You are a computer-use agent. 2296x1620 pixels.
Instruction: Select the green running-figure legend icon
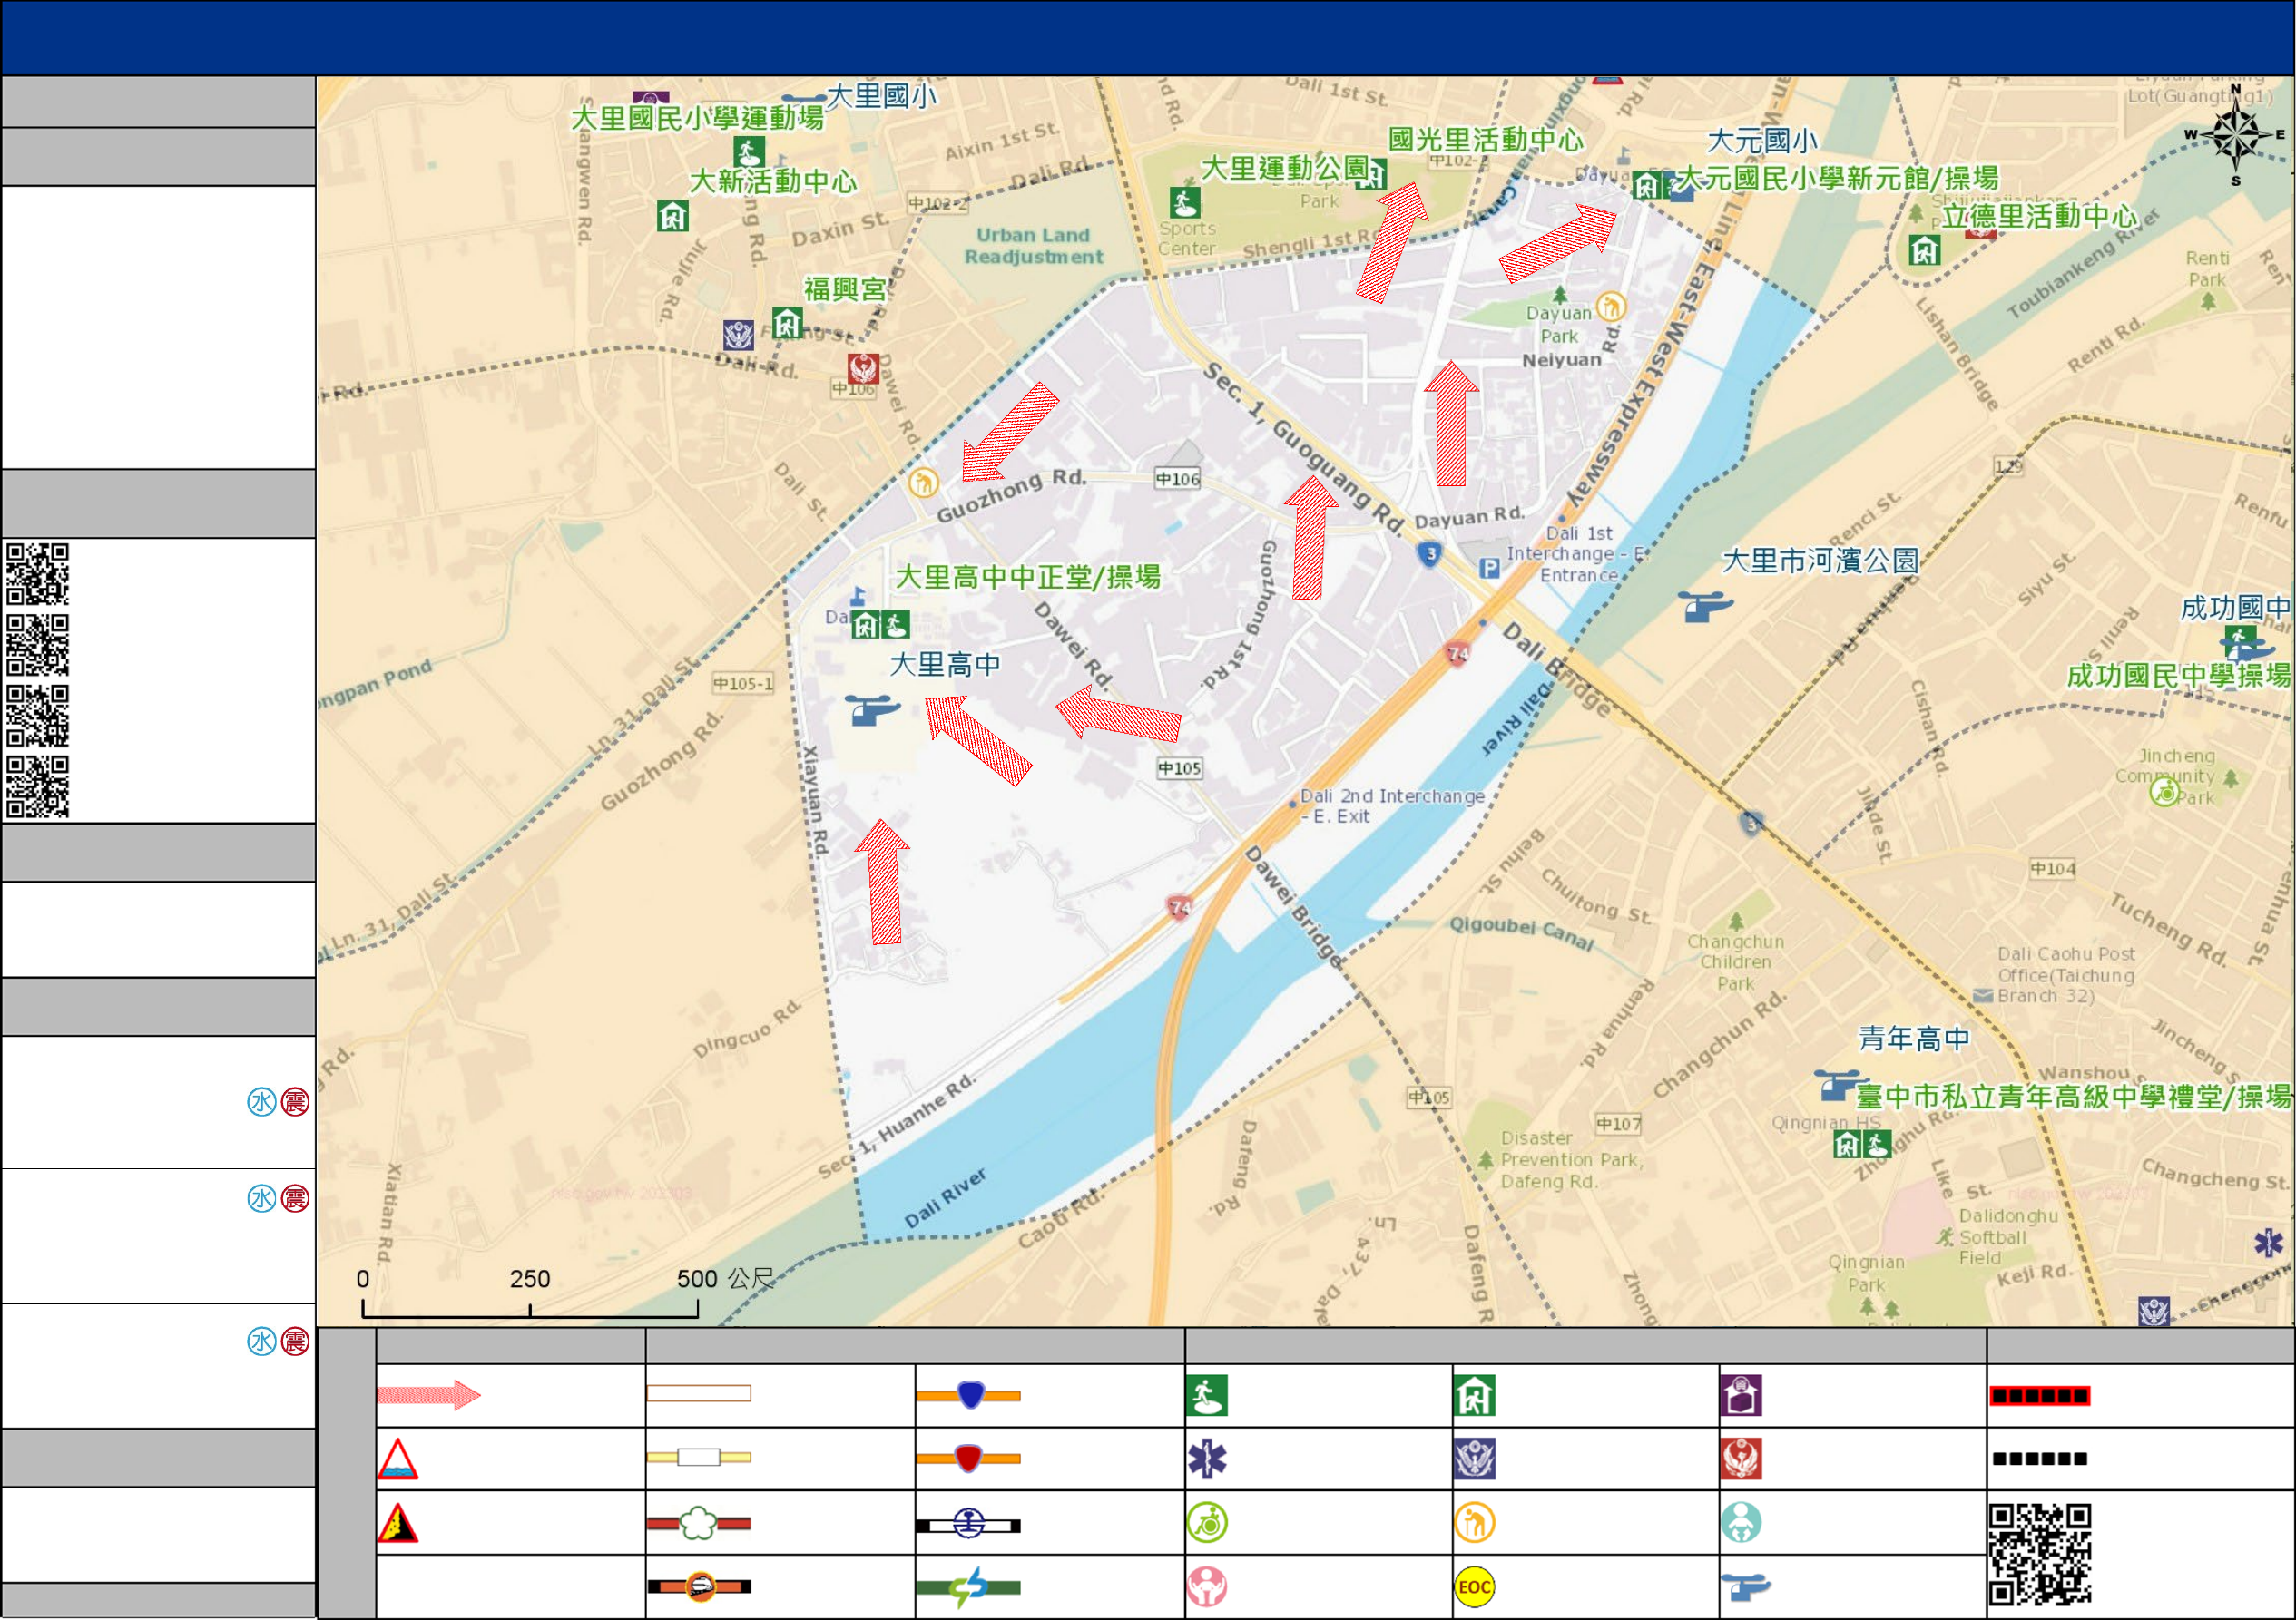(1207, 1396)
